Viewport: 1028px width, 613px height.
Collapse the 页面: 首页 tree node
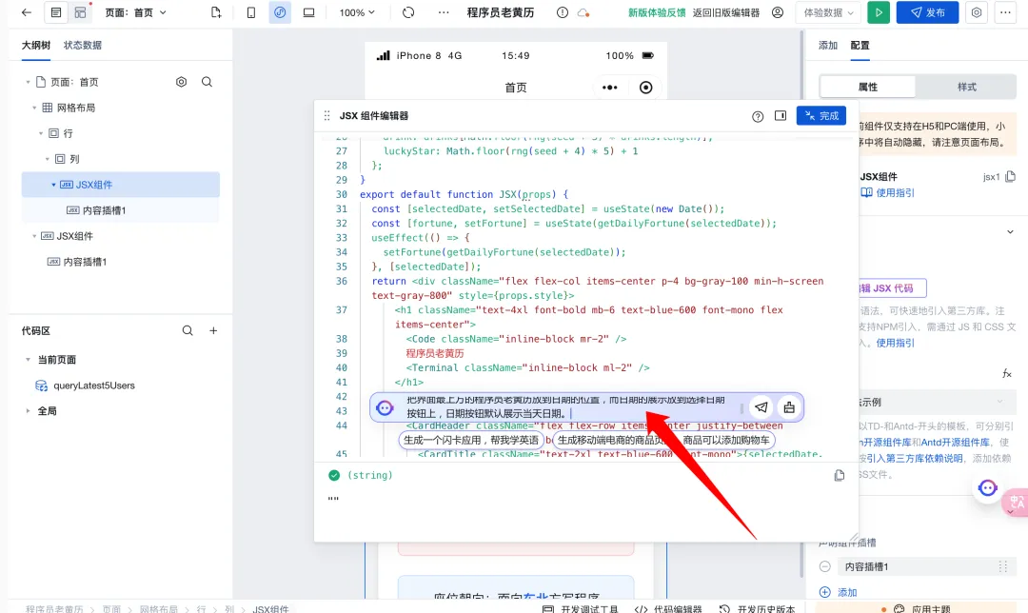[28, 82]
